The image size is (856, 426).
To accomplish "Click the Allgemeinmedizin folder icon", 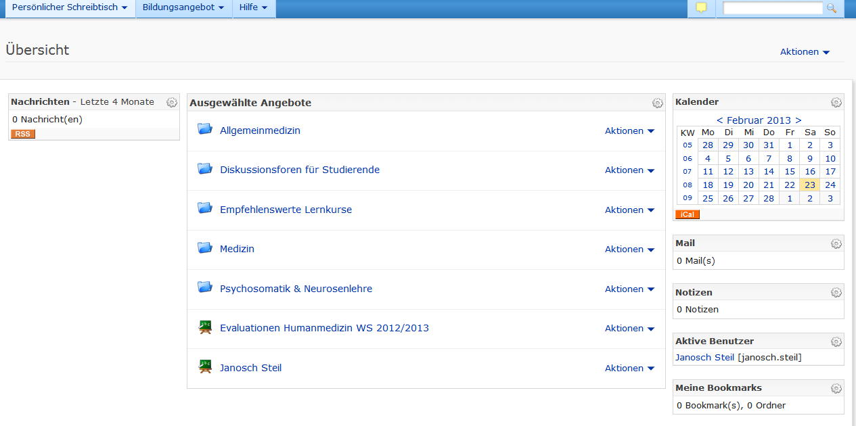I will pyautogui.click(x=205, y=129).
